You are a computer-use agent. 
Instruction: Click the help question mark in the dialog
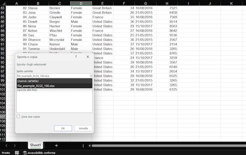point(76,57)
